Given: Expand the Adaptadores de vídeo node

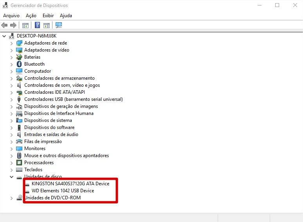Looking at the screenshot, I should (x=12, y=50).
